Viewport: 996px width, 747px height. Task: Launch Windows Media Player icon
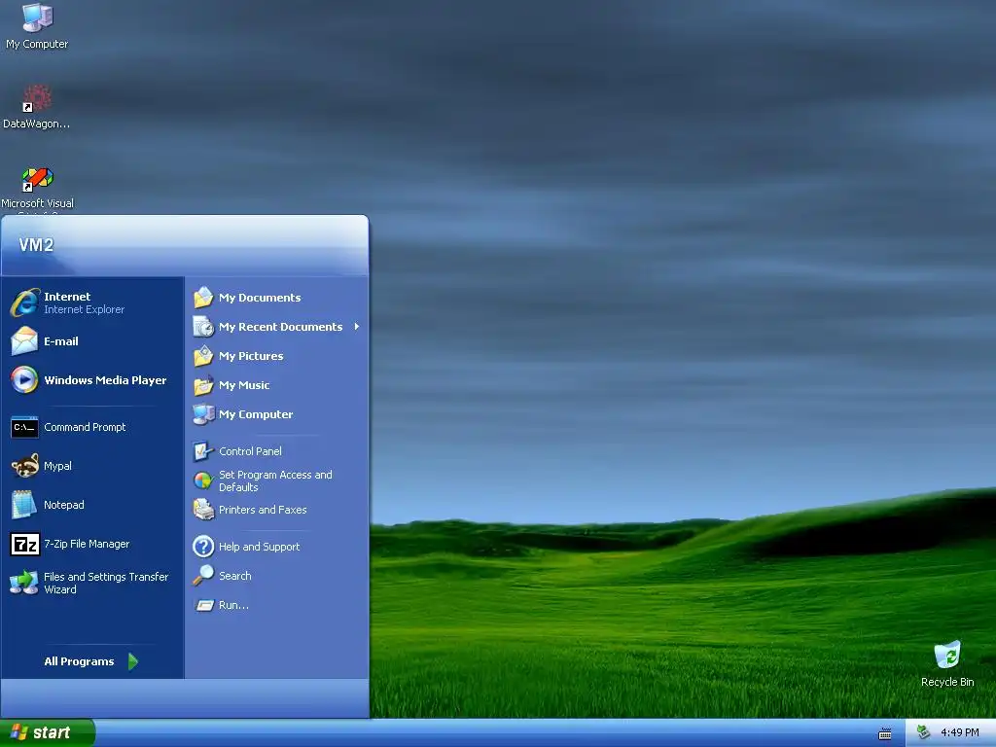(24, 380)
